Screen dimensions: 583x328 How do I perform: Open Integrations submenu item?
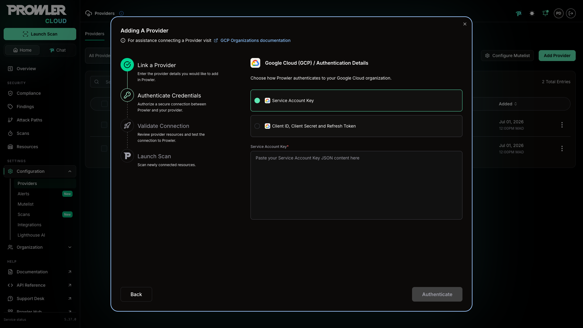pyautogui.click(x=45, y=225)
